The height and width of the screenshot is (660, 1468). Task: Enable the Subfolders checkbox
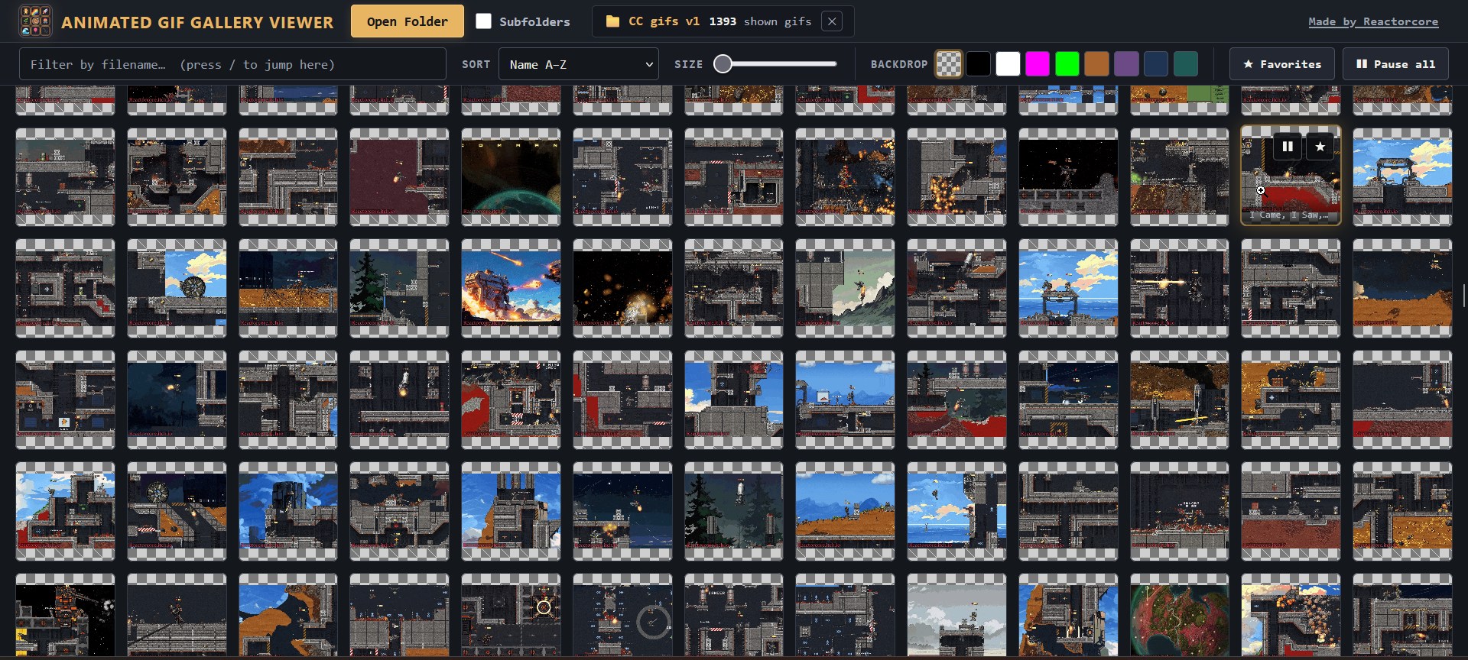[x=483, y=21]
